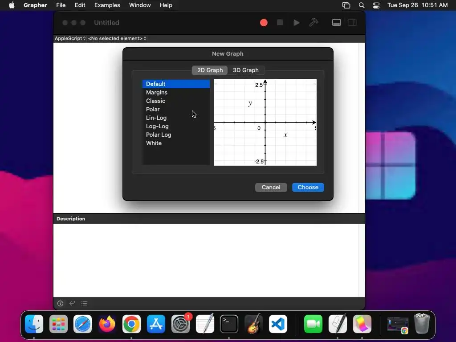
Task: Toggle the side panel view icon
Action: click(x=352, y=23)
